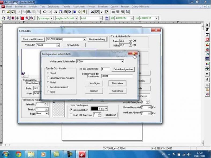Click the red square icon in zoom toolbar
Screen dimensions: 211x158
(x=22, y=18)
